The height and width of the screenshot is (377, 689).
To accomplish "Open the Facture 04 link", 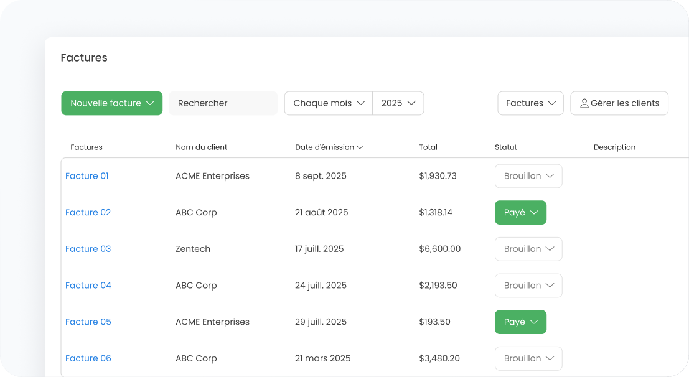I will 88,285.
